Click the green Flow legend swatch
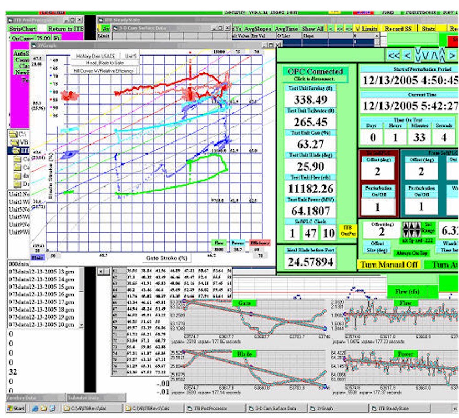 (x=219, y=243)
